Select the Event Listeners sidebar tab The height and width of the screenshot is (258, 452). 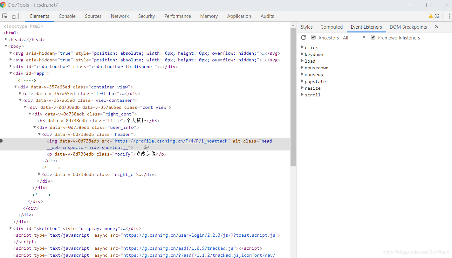click(366, 27)
